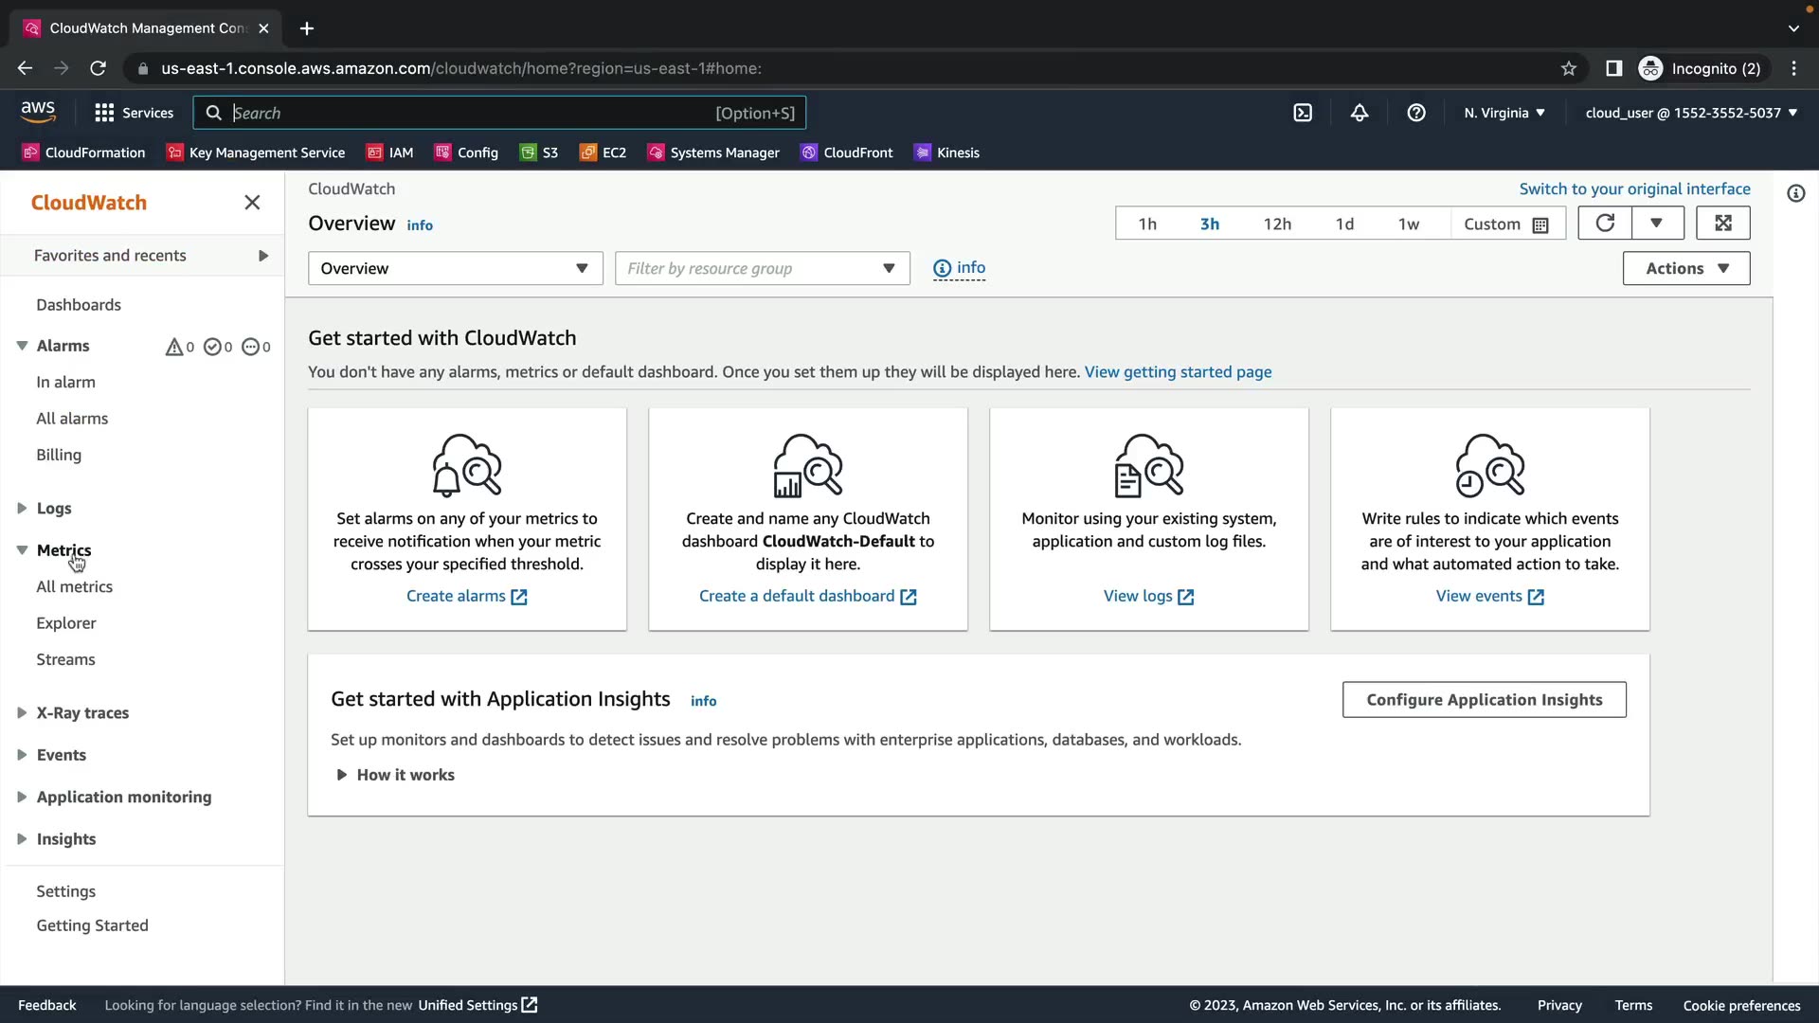Image resolution: width=1819 pixels, height=1023 pixels.
Task: Open the Kinesis shortcut in favorites bar
Action: [x=946, y=153]
